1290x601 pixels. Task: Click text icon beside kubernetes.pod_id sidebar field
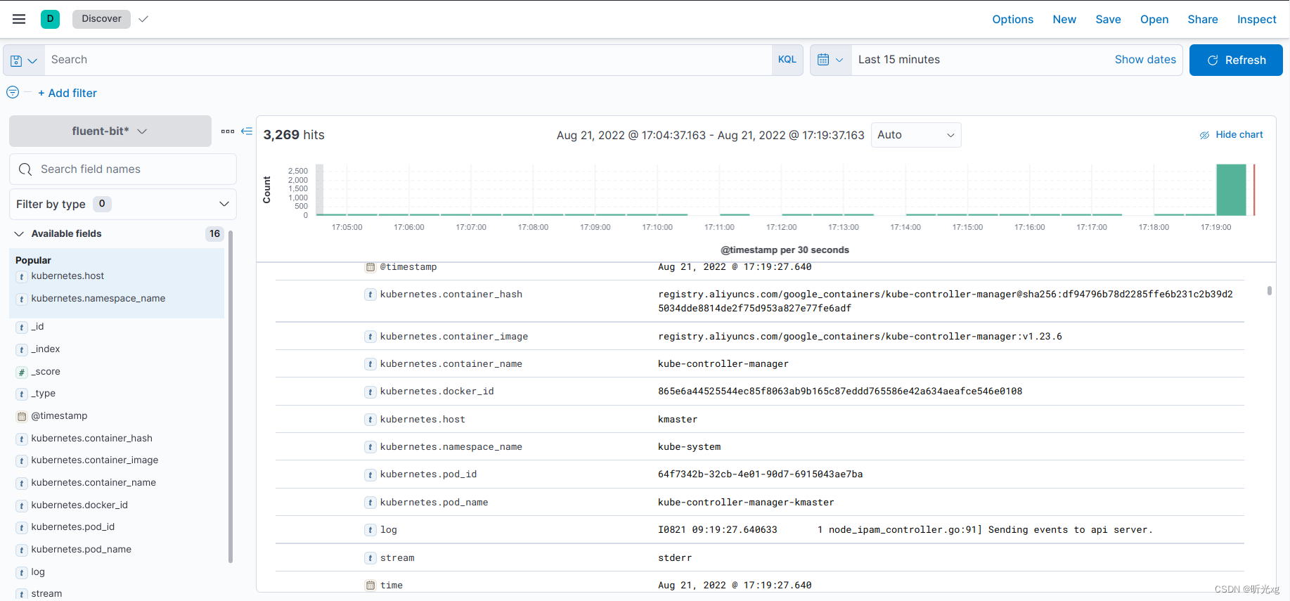22,528
